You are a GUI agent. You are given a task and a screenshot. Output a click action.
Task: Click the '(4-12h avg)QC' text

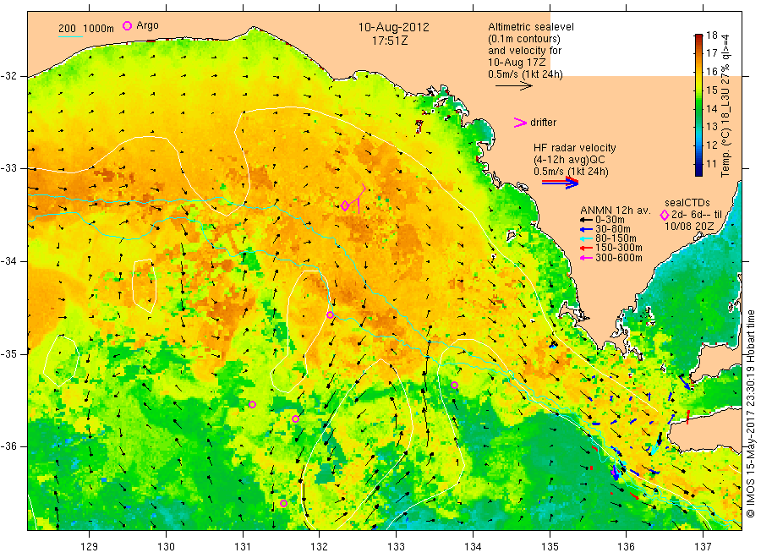coord(569,160)
